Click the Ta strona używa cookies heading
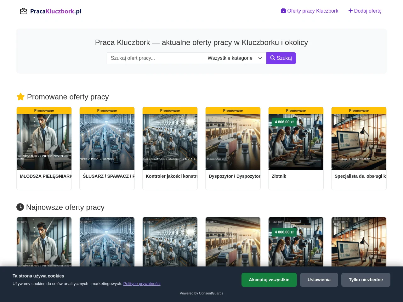This screenshot has width=403, height=302. tap(38, 276)
